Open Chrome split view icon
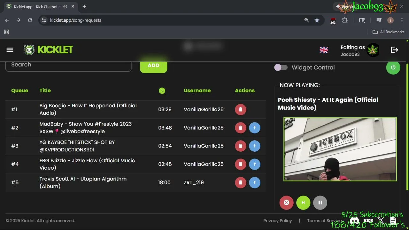 tap(362, 20)
